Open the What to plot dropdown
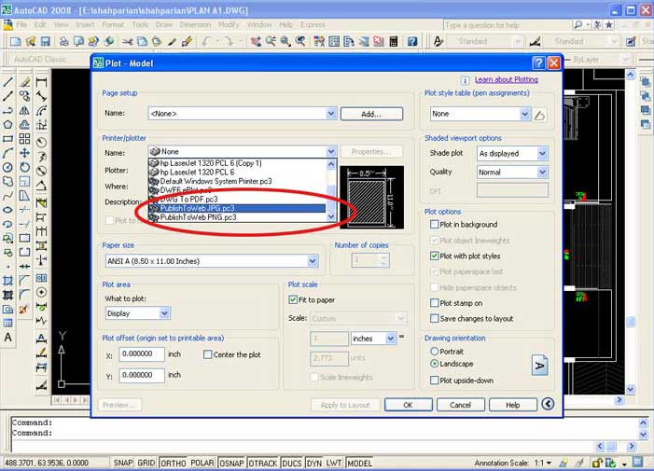Image resolution: width=654 pixels, height=471 pixels. coord(164,313)
